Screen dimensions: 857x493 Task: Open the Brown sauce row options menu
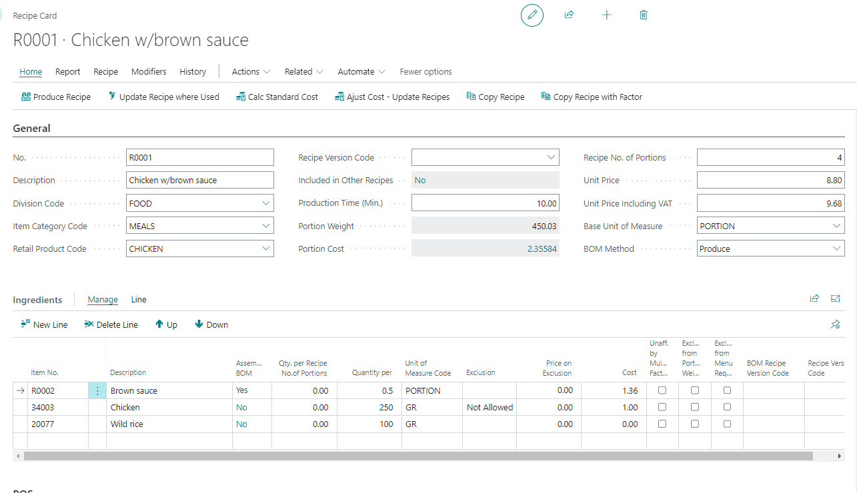coord(97,391)
